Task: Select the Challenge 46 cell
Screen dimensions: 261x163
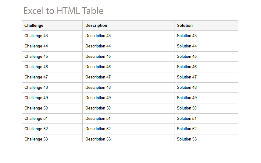Action: (x=52, y=67)
